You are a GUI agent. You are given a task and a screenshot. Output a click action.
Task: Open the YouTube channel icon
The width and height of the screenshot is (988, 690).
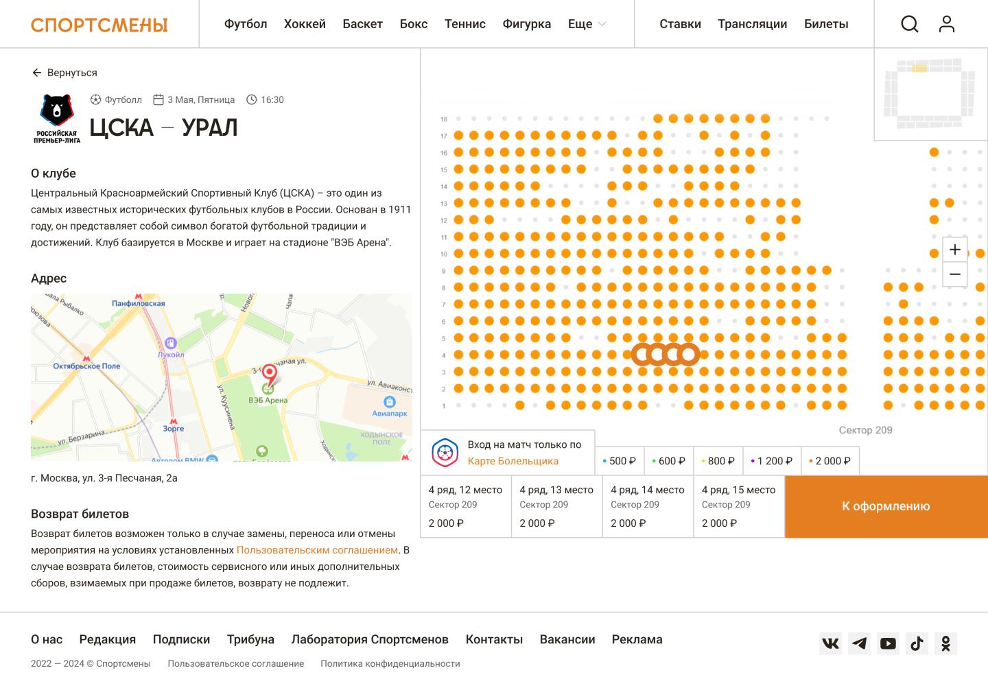(x=888, y=643)
